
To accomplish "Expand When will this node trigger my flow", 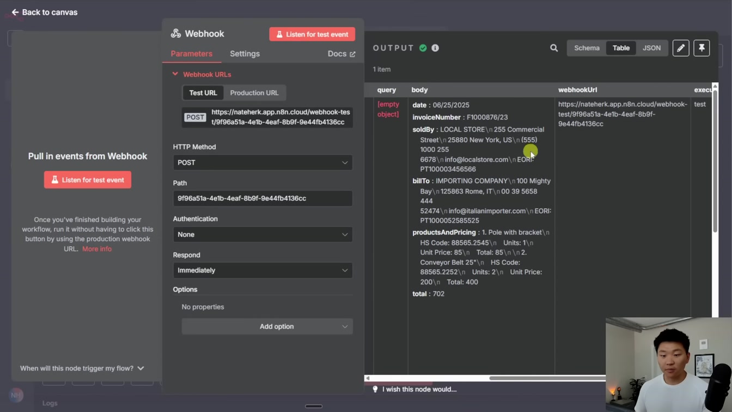I will pyautogui.click(x=82, y=368).
